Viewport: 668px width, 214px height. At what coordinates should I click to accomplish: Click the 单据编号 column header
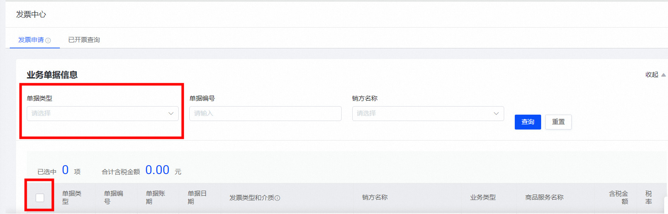coord(113,197)
